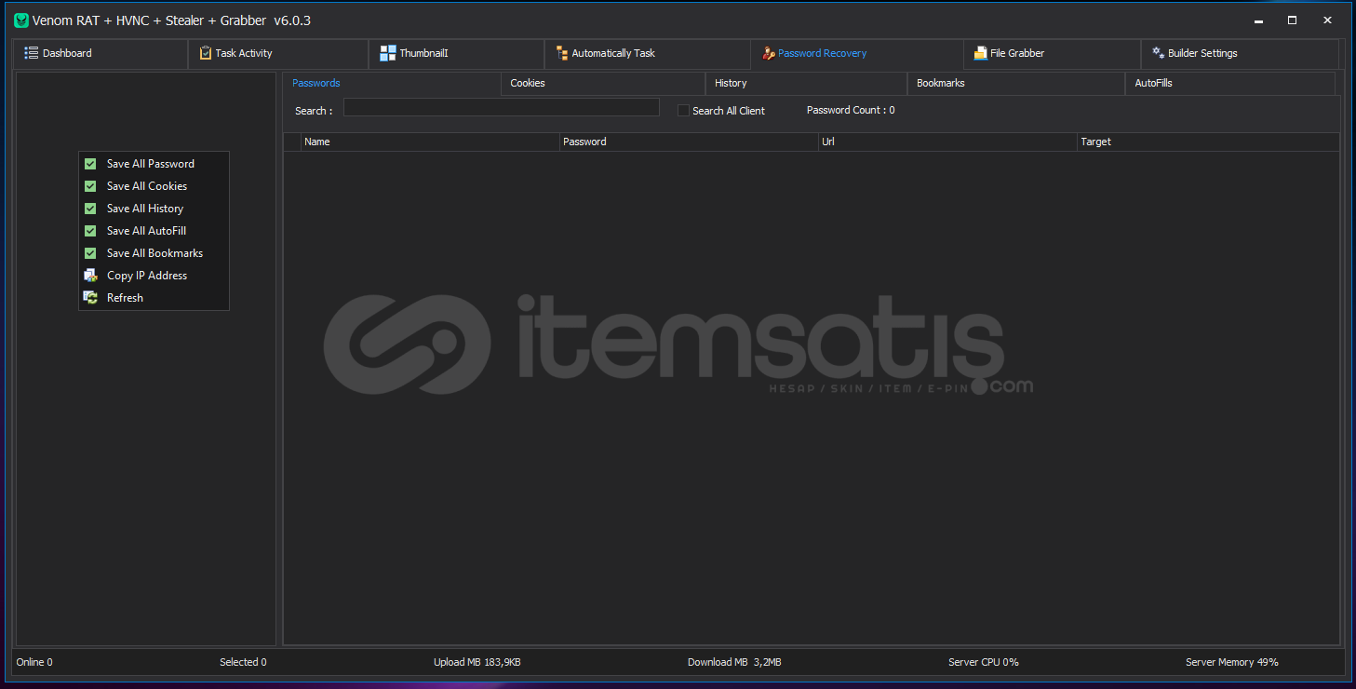Select the Passwords sub-tab
The image size is (1356, 689).
392,84
